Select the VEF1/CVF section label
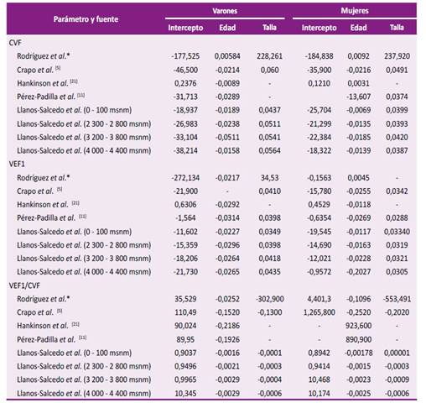Image resolution: width=426 pixels, height=403 pixels. coord(24,285)
